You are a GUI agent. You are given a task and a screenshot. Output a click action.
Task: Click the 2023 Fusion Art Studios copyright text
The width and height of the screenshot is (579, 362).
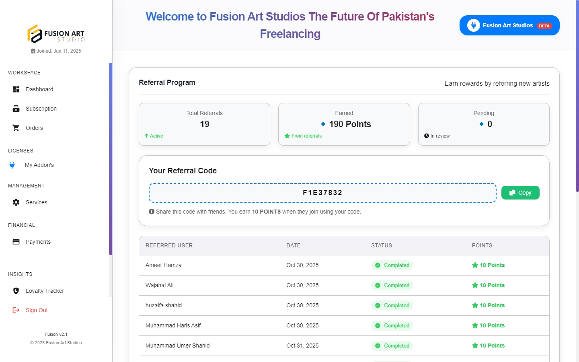[56, 343]
